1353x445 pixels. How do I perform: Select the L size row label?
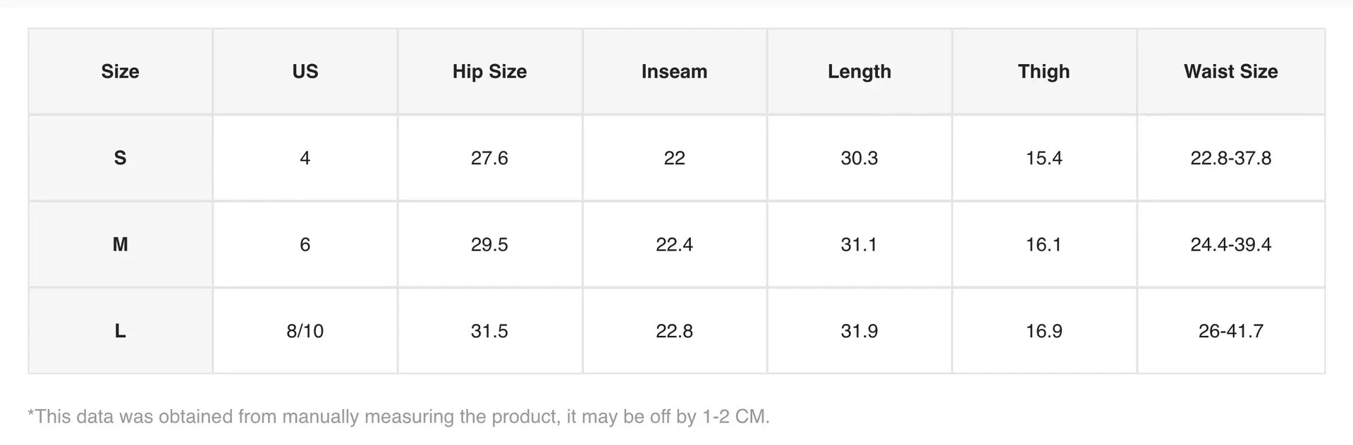point(120,331)
